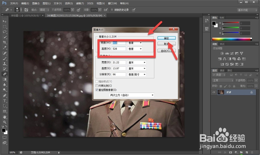Open the 正常 blend mode dropdown
Image resolution: width=260 pixels, height=155 pixels.
(222, 80)
